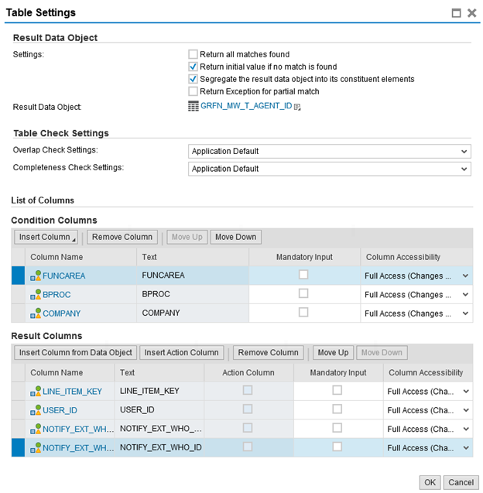Click the BPROC column element icon
Viewport: 483px width, 493px height.
(36, 295)
